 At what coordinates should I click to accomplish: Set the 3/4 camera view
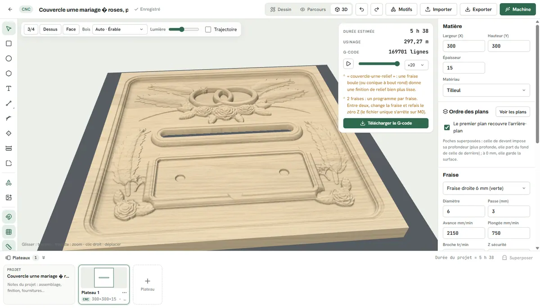[x=31, y=29]
